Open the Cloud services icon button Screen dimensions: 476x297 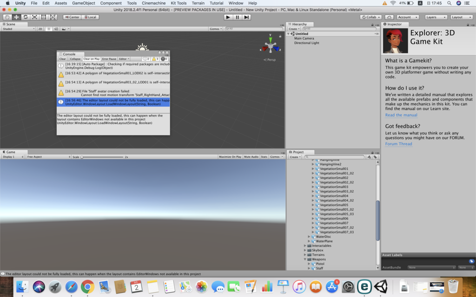point(389,17)
